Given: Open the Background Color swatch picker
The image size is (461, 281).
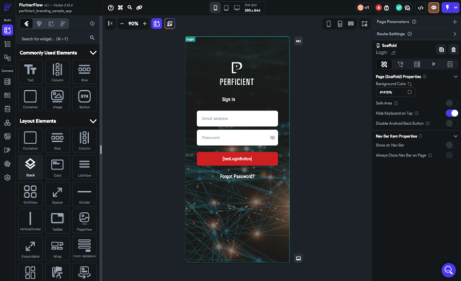Looking at the screenshot, I should 409,92.
